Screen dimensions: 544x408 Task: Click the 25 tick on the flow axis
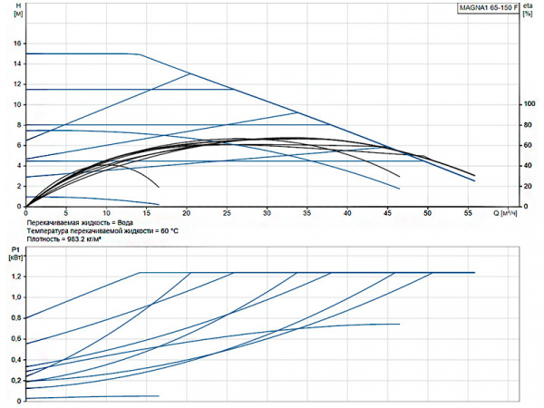click(228, 214)
